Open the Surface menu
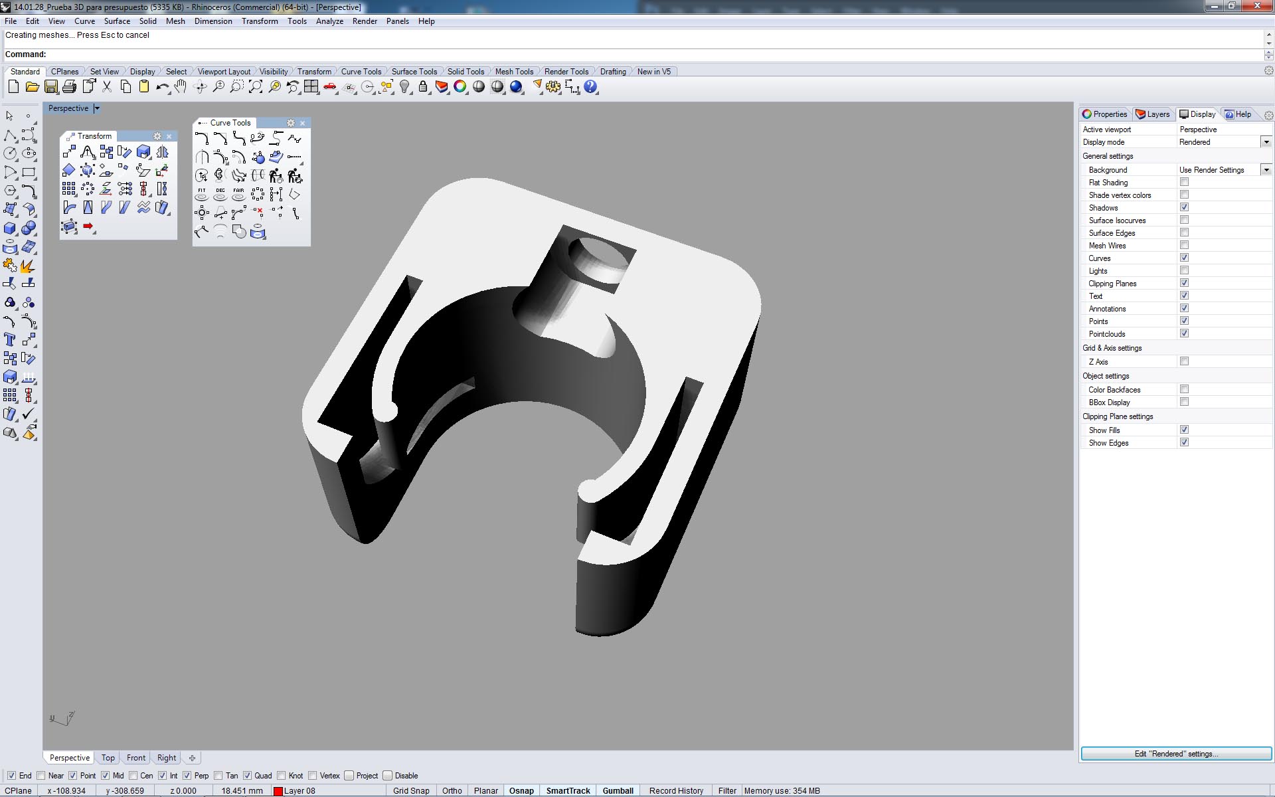1275x797 pixels. [117, 21]
